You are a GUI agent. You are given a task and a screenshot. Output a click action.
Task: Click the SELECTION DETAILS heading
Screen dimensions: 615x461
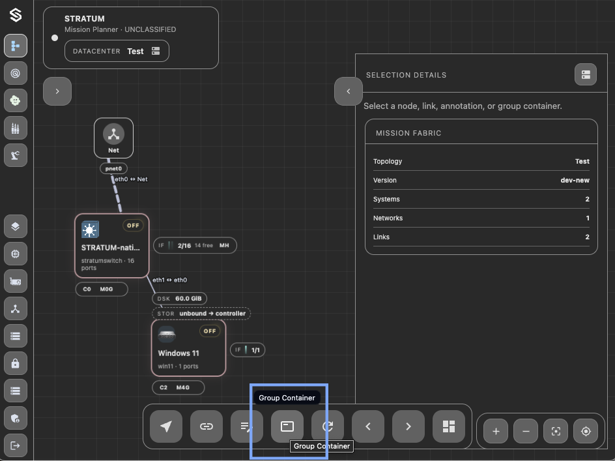click(x=406, y=75)
